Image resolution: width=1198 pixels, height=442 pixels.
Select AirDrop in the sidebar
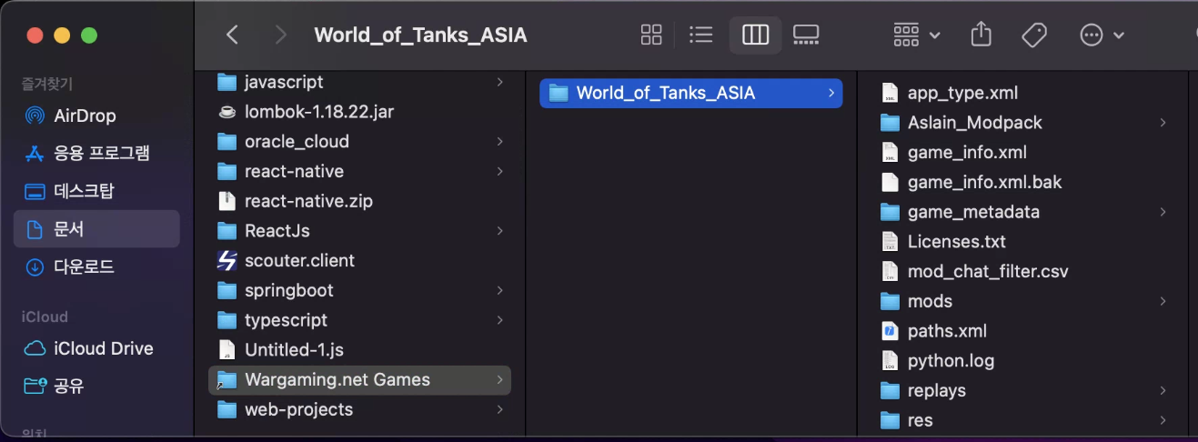tap(96, 116)
